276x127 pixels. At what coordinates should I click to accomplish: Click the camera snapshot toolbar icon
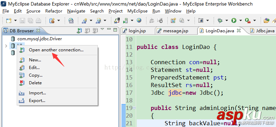tap(201, 20)
